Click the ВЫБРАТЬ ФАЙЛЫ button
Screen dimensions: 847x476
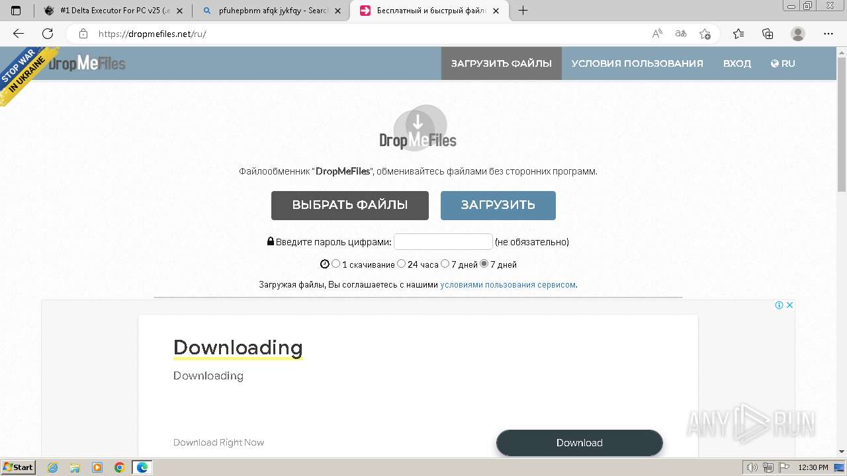(x=350, y=205)
